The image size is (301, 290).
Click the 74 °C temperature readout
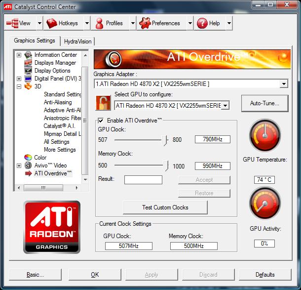coord(264,180)
